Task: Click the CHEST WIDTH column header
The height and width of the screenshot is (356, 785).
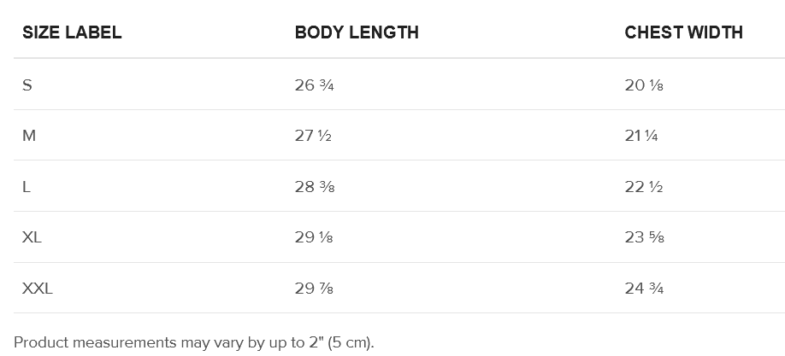Action: 683,33
